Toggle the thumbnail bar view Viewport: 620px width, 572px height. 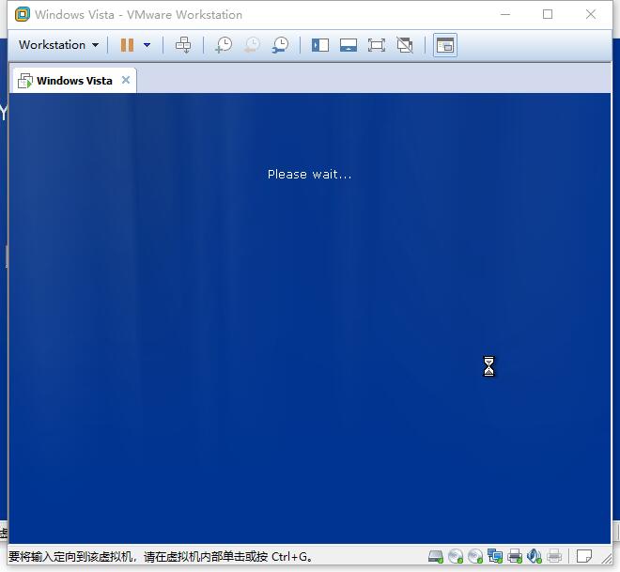click(x=349, y=45)
